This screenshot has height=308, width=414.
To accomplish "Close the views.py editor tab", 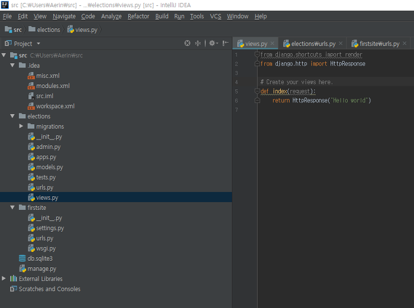I will (x=273, y=43).
